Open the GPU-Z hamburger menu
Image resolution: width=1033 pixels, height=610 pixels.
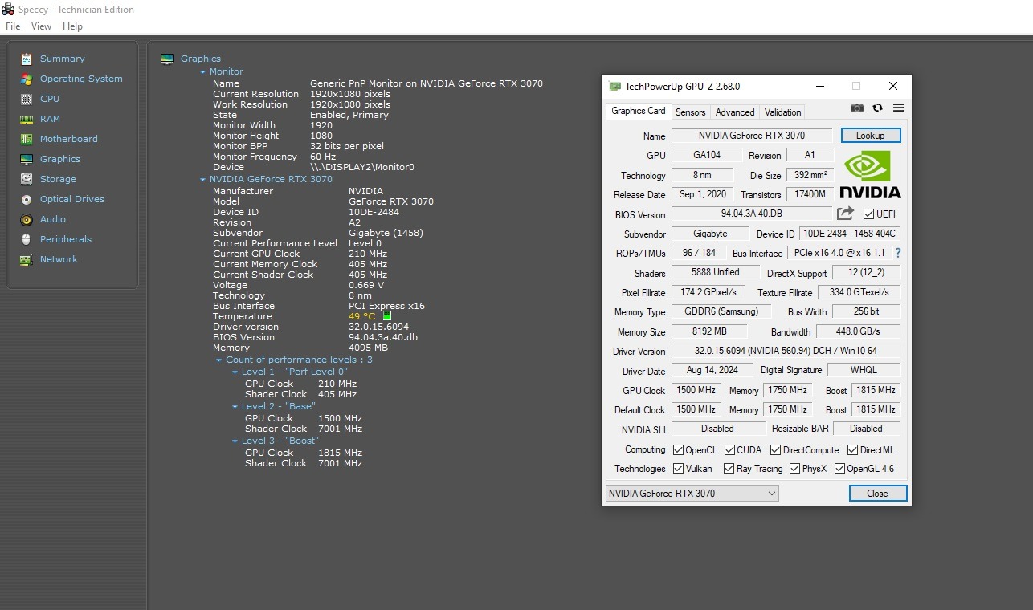pos(898,108)
